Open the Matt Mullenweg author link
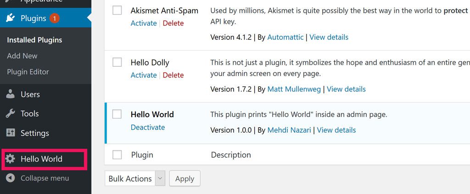Screen dimensions: 470x194 pos(294,89)
